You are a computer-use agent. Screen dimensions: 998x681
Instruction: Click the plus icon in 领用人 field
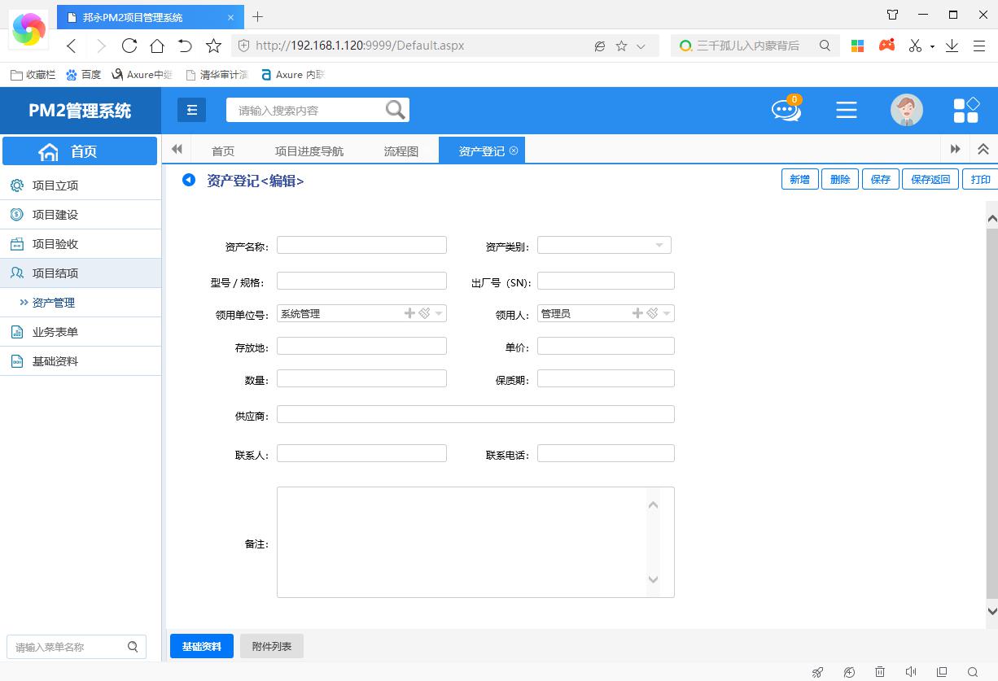coord(637,313)
